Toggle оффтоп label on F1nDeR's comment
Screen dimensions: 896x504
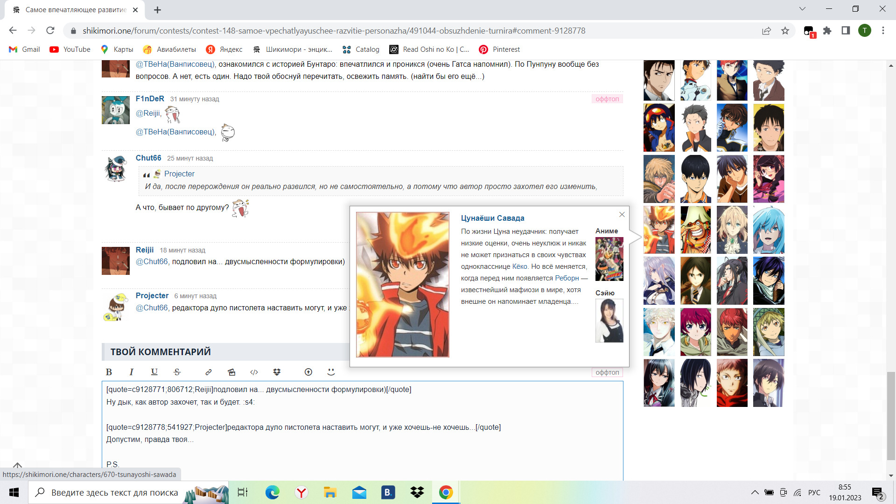pyautogui.click(x=607, y=99)
